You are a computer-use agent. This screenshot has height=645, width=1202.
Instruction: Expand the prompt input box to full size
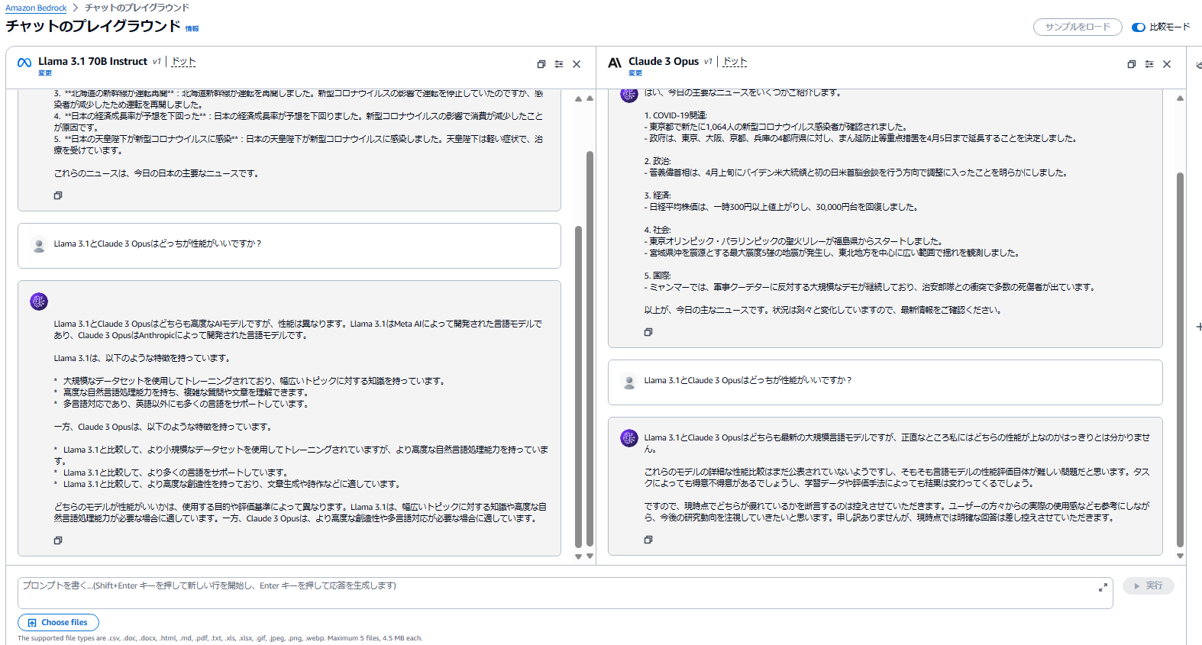pyautogui.click(x=1103, y=587)
